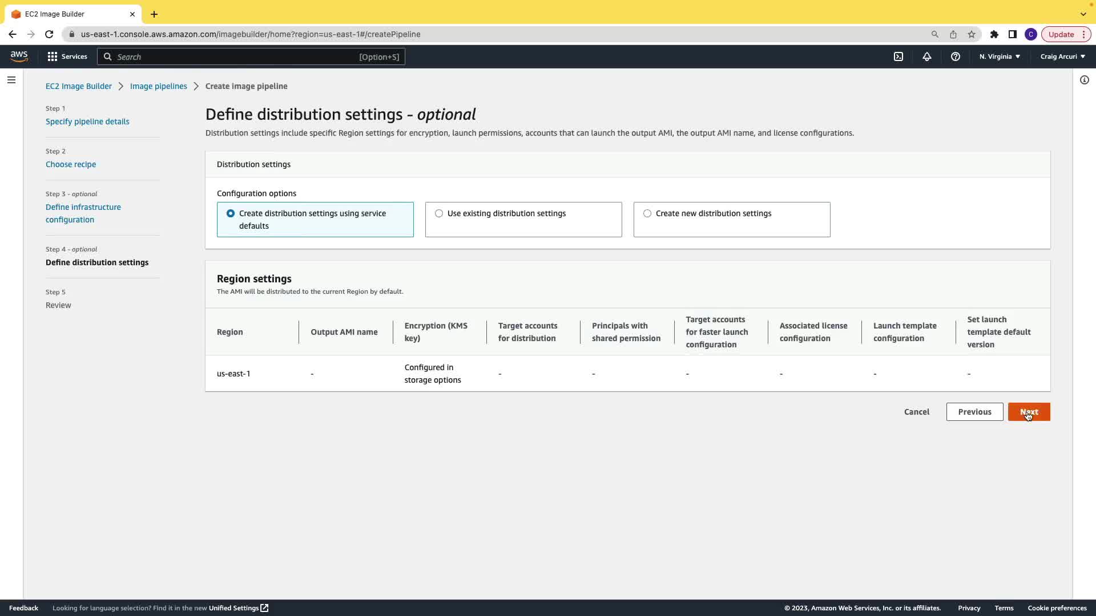This screenshot has height=616, width=1096.
Task: Expand the N. Virginia region dropdown
Action: click(1000, 56)
